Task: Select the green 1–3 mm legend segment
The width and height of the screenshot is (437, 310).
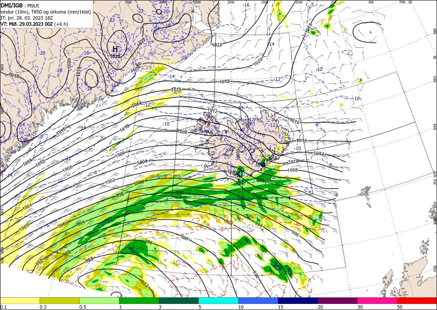Action: (139, 300)
